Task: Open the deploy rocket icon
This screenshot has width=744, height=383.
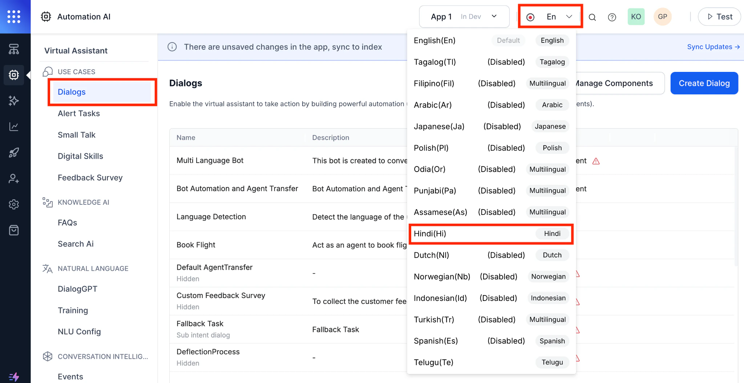Action: (14, 152)
